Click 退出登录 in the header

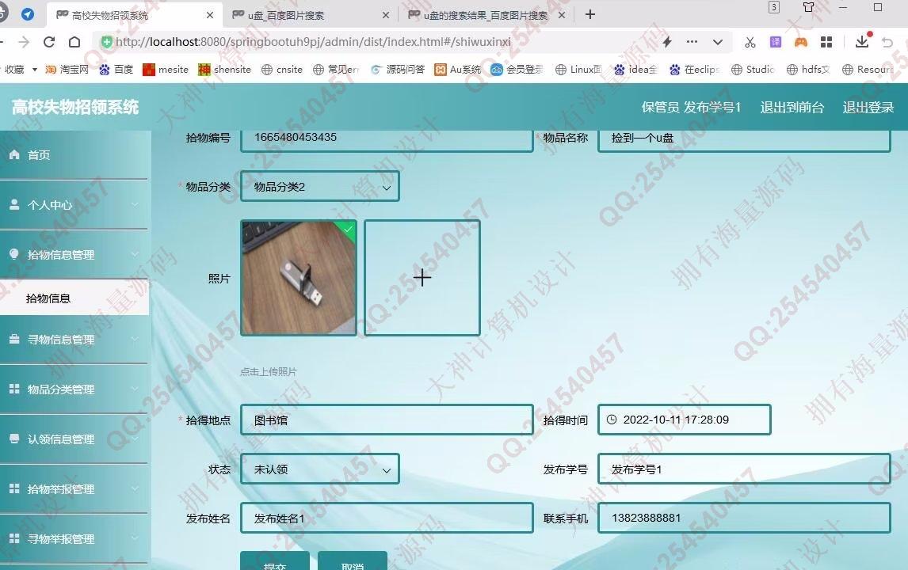click(x=868, y=107)
